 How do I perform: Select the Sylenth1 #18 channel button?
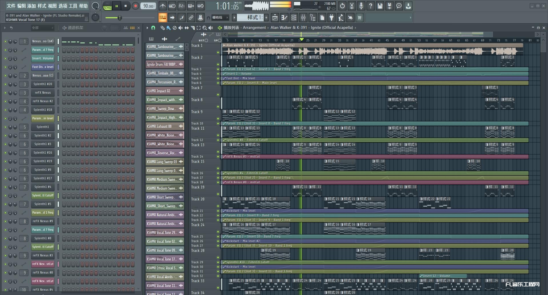[43, 110]
